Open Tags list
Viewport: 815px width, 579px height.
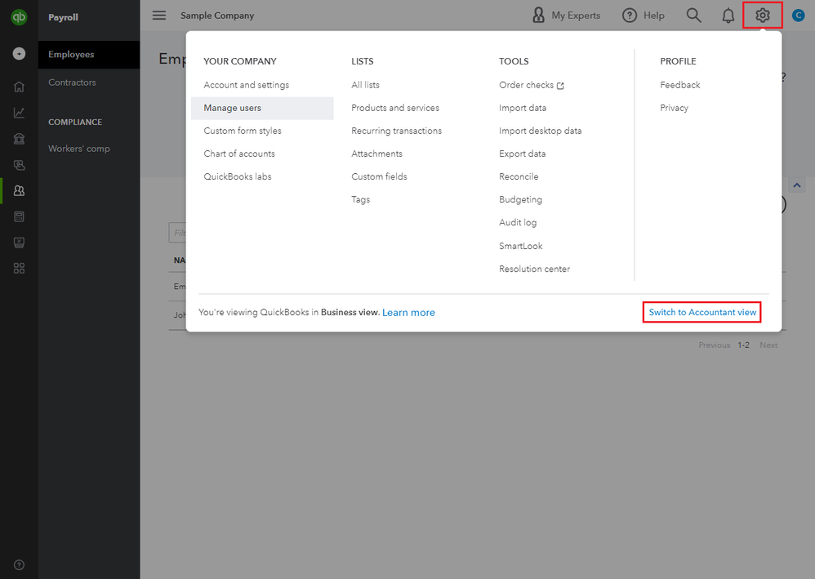[361, 199]
